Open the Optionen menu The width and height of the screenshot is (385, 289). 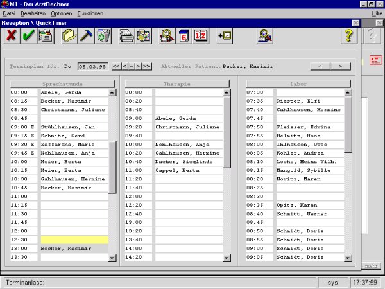62,13
